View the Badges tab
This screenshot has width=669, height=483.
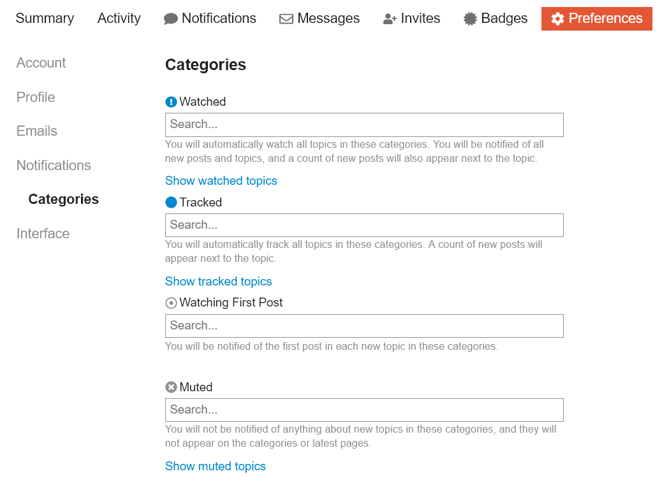[x=496, y=18]
